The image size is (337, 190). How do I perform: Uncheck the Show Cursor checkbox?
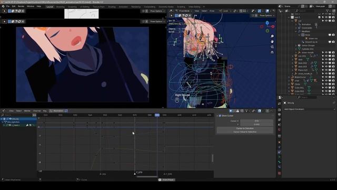tap(220, 116)
